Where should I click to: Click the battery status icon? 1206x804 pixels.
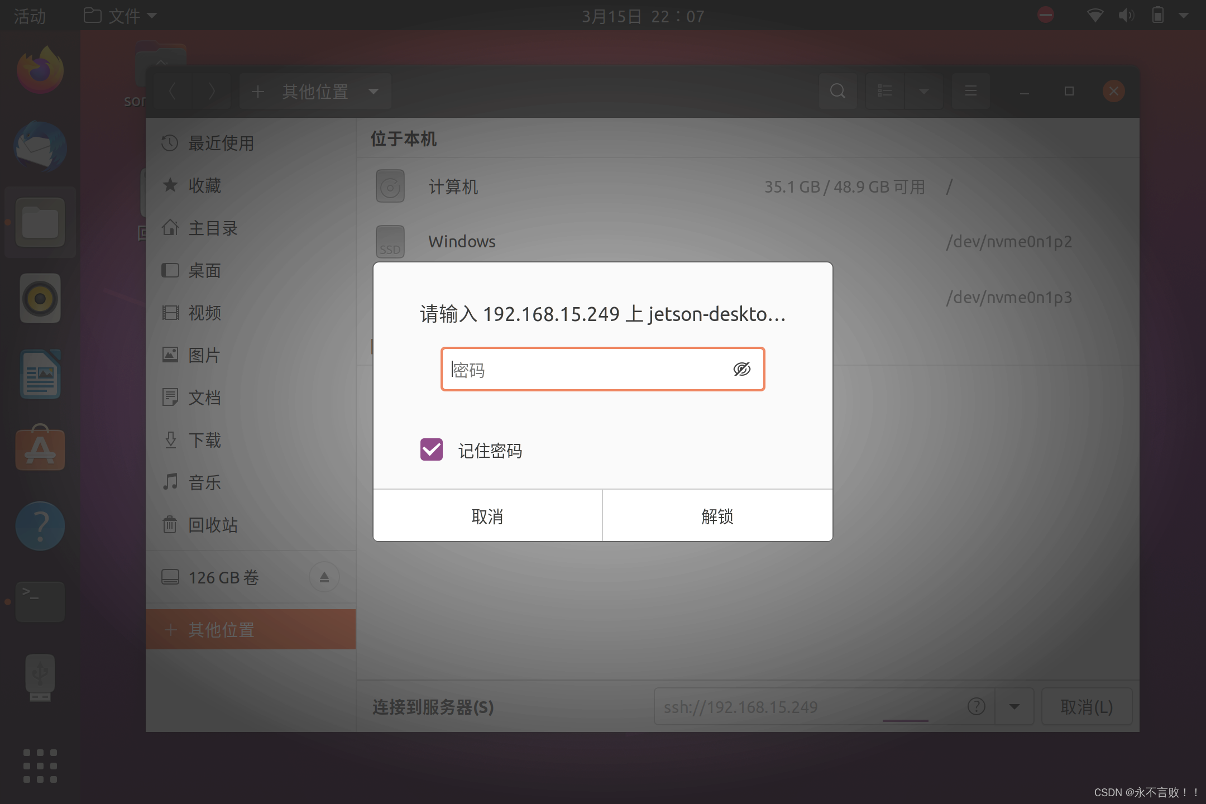(1158, 15)
